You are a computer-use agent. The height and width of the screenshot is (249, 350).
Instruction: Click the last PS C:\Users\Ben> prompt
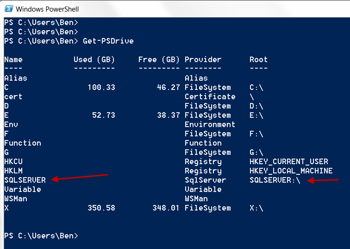41,236
